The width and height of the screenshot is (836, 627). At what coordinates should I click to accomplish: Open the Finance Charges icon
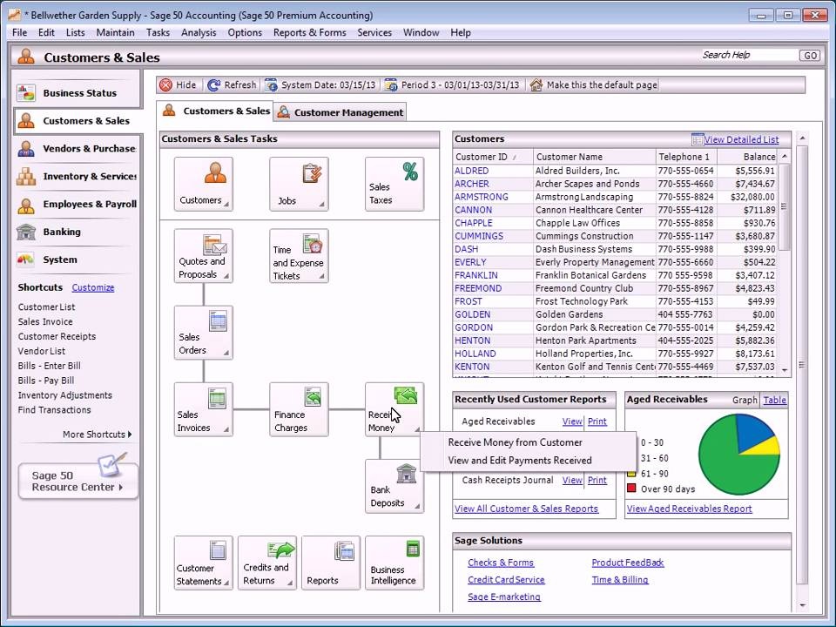299,409
